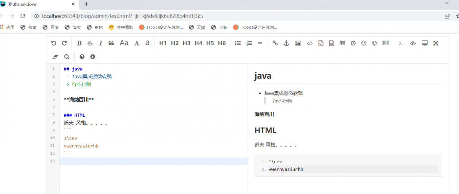
Task: Open the 天猫 bookmark
Action: pyautogui.click(x=197, y=27)
